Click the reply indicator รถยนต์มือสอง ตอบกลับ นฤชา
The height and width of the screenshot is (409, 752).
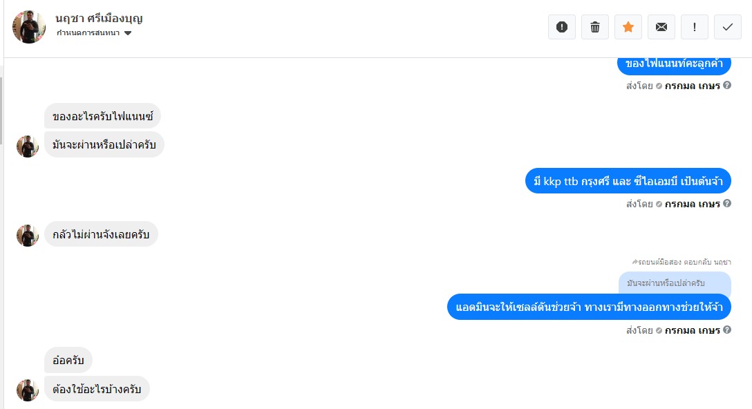pos(681,262)
